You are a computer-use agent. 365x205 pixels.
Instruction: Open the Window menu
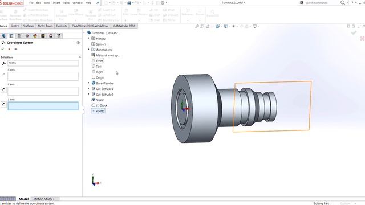pos(78,3)
